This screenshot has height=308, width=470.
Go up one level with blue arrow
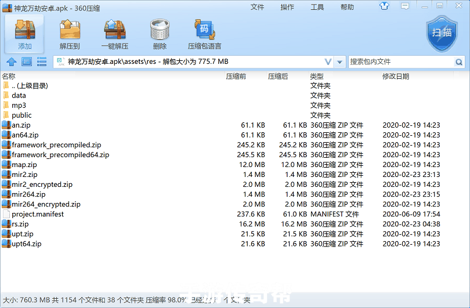tap(12, 61)
